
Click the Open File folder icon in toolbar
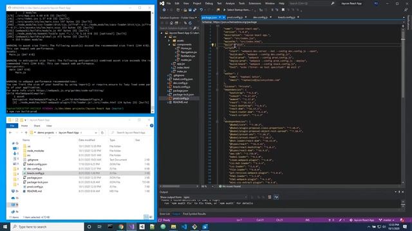click(185, 10)
